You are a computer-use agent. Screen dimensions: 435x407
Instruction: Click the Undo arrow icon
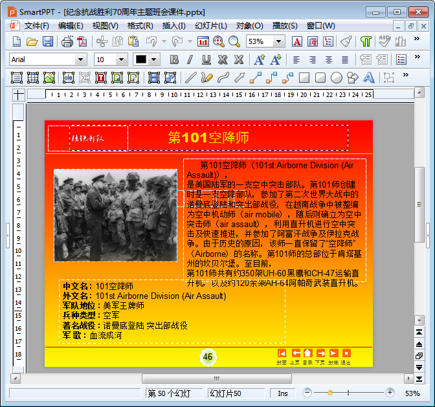(x=151, y=41)
